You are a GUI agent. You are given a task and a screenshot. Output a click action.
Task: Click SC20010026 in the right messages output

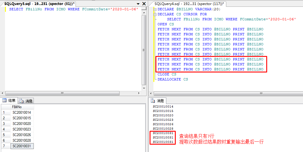[163, 124]
